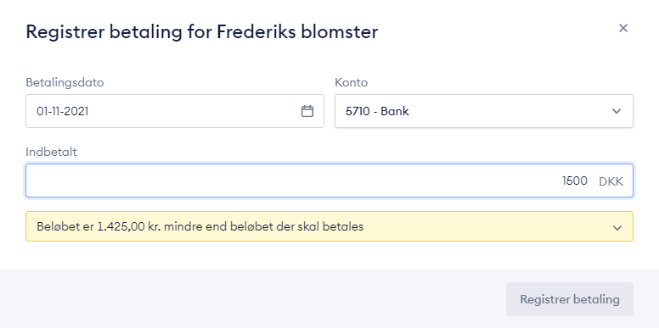The height and width of the screenshot is (328, 659).
Task: Focus the Indbetalt amount input field
Action: (x=329, y=181)
